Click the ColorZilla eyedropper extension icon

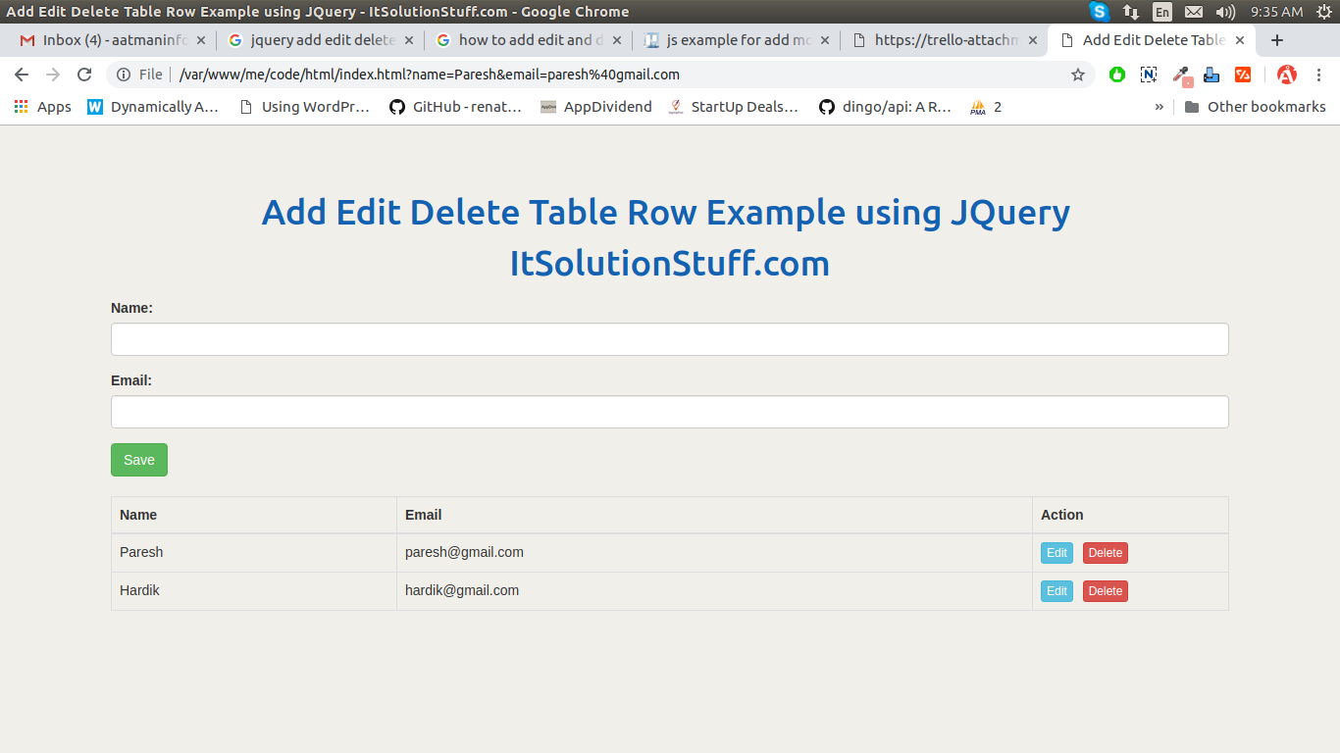pos(1180,75)
